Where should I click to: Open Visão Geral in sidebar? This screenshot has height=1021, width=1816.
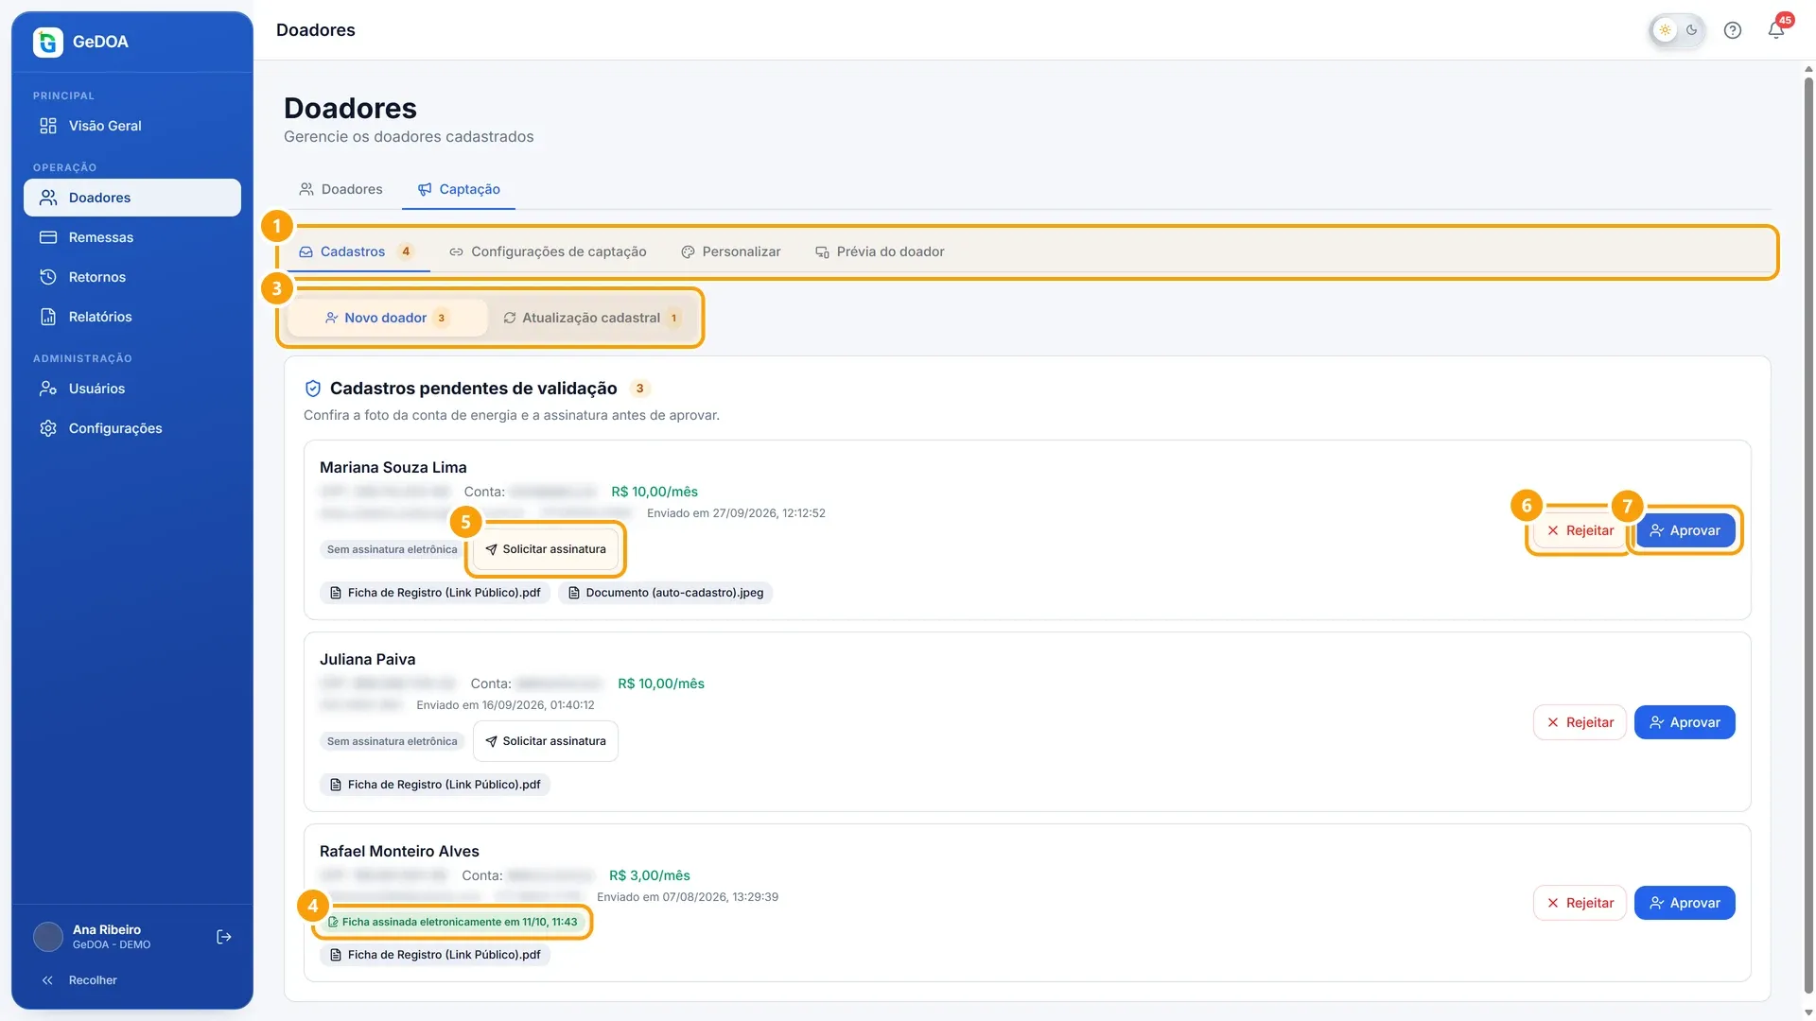coord(132,126)
